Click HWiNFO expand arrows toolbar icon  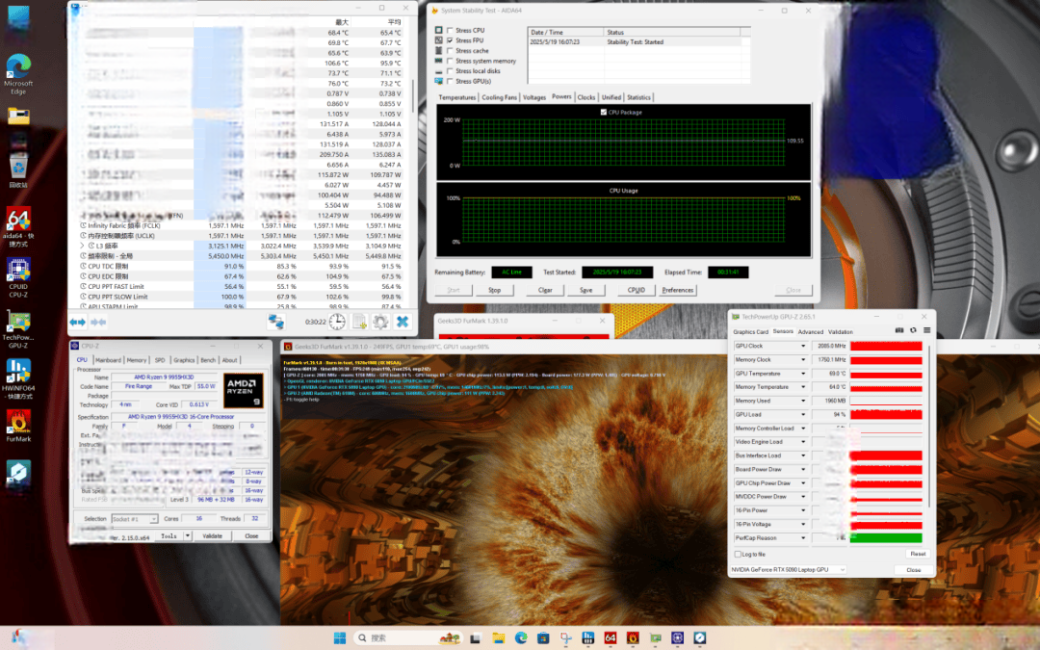coord(78,323)
